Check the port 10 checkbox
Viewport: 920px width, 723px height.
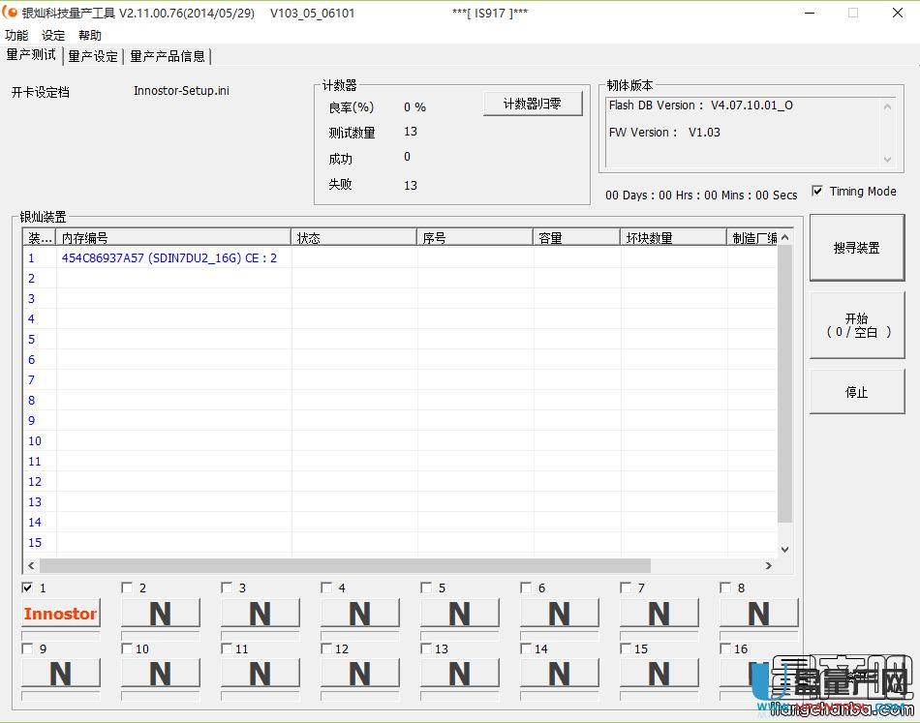pos(125,648)
